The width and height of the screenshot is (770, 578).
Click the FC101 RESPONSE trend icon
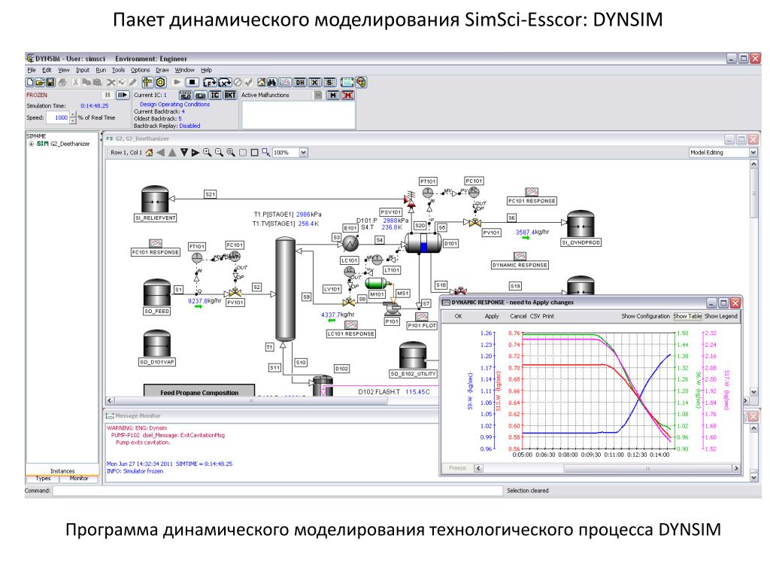point(155,243)
